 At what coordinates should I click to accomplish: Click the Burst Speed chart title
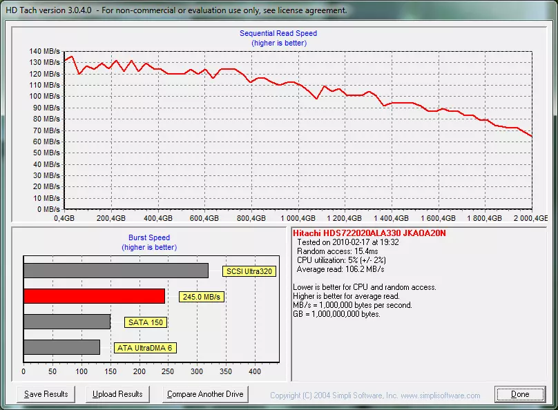150,238
